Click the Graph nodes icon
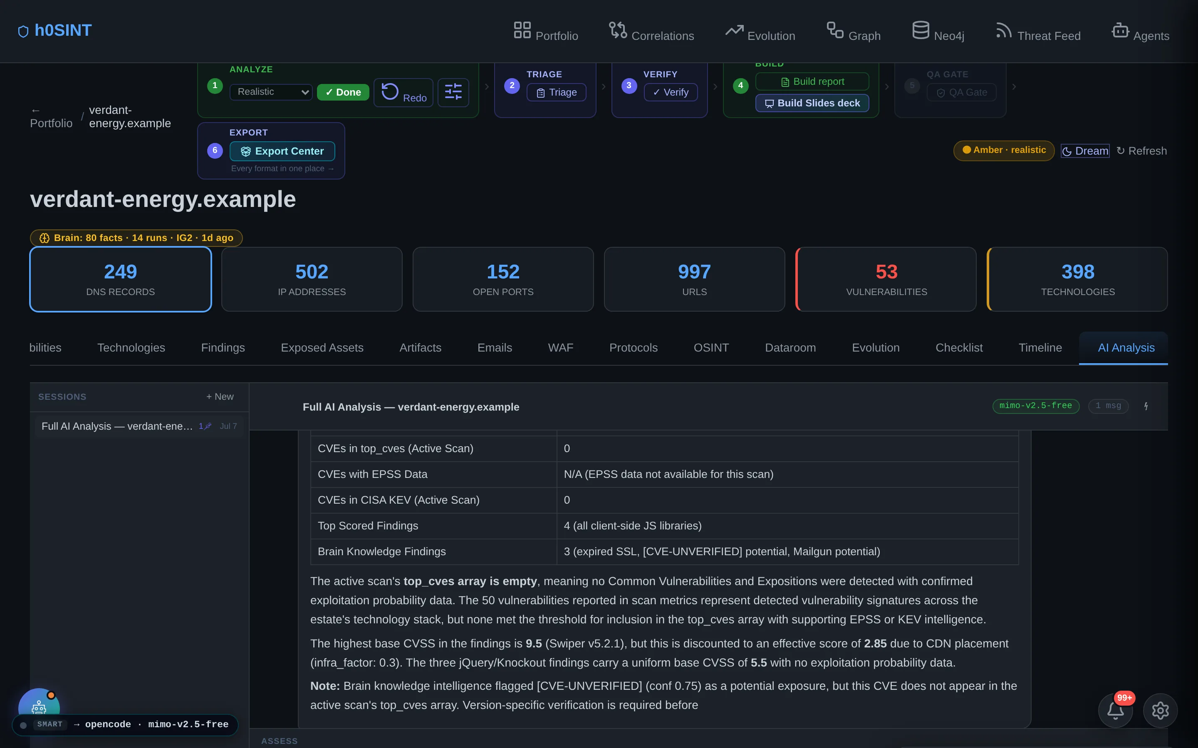Viewport: 1198px width, 748px height. coord(835,30)
